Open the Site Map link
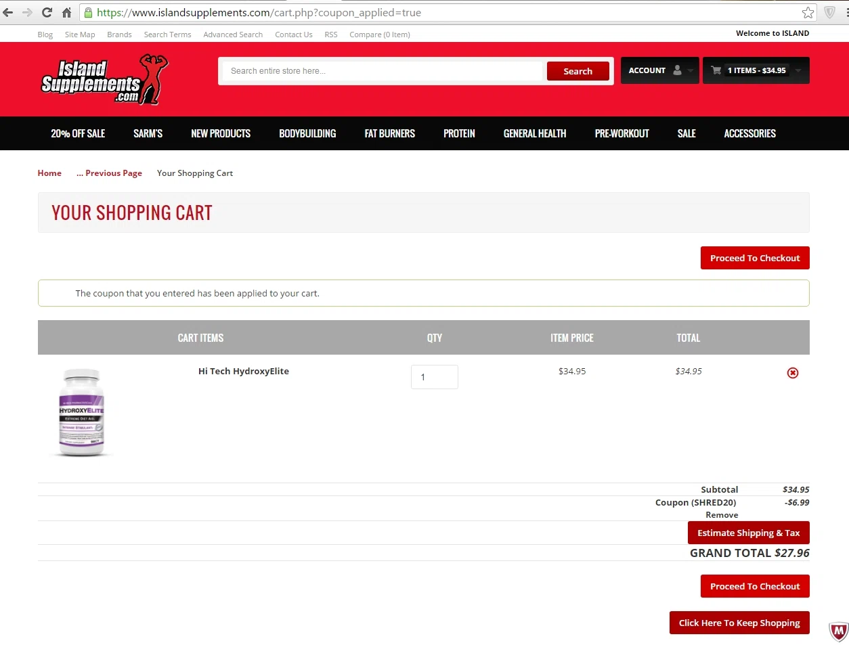Screen dimensions: 849x645 (x=80, y=35)
